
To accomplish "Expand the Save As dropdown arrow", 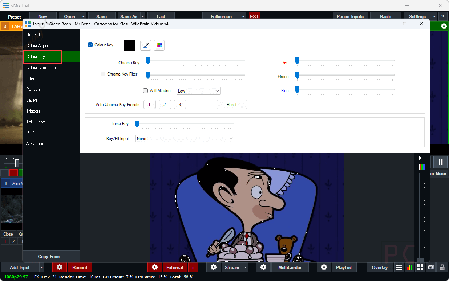I will coord(143,17).
